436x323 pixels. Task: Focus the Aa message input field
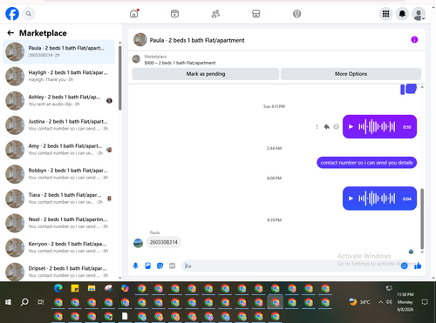[x=290, y=266]
